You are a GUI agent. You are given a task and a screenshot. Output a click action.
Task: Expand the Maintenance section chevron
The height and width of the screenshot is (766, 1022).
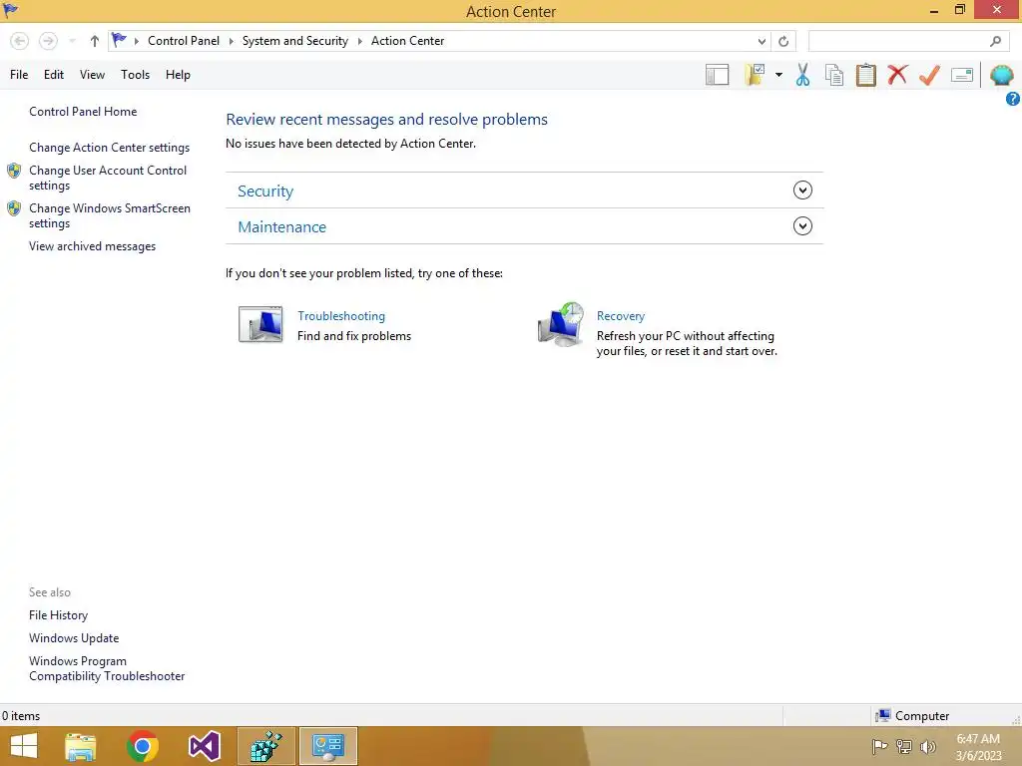802,226
